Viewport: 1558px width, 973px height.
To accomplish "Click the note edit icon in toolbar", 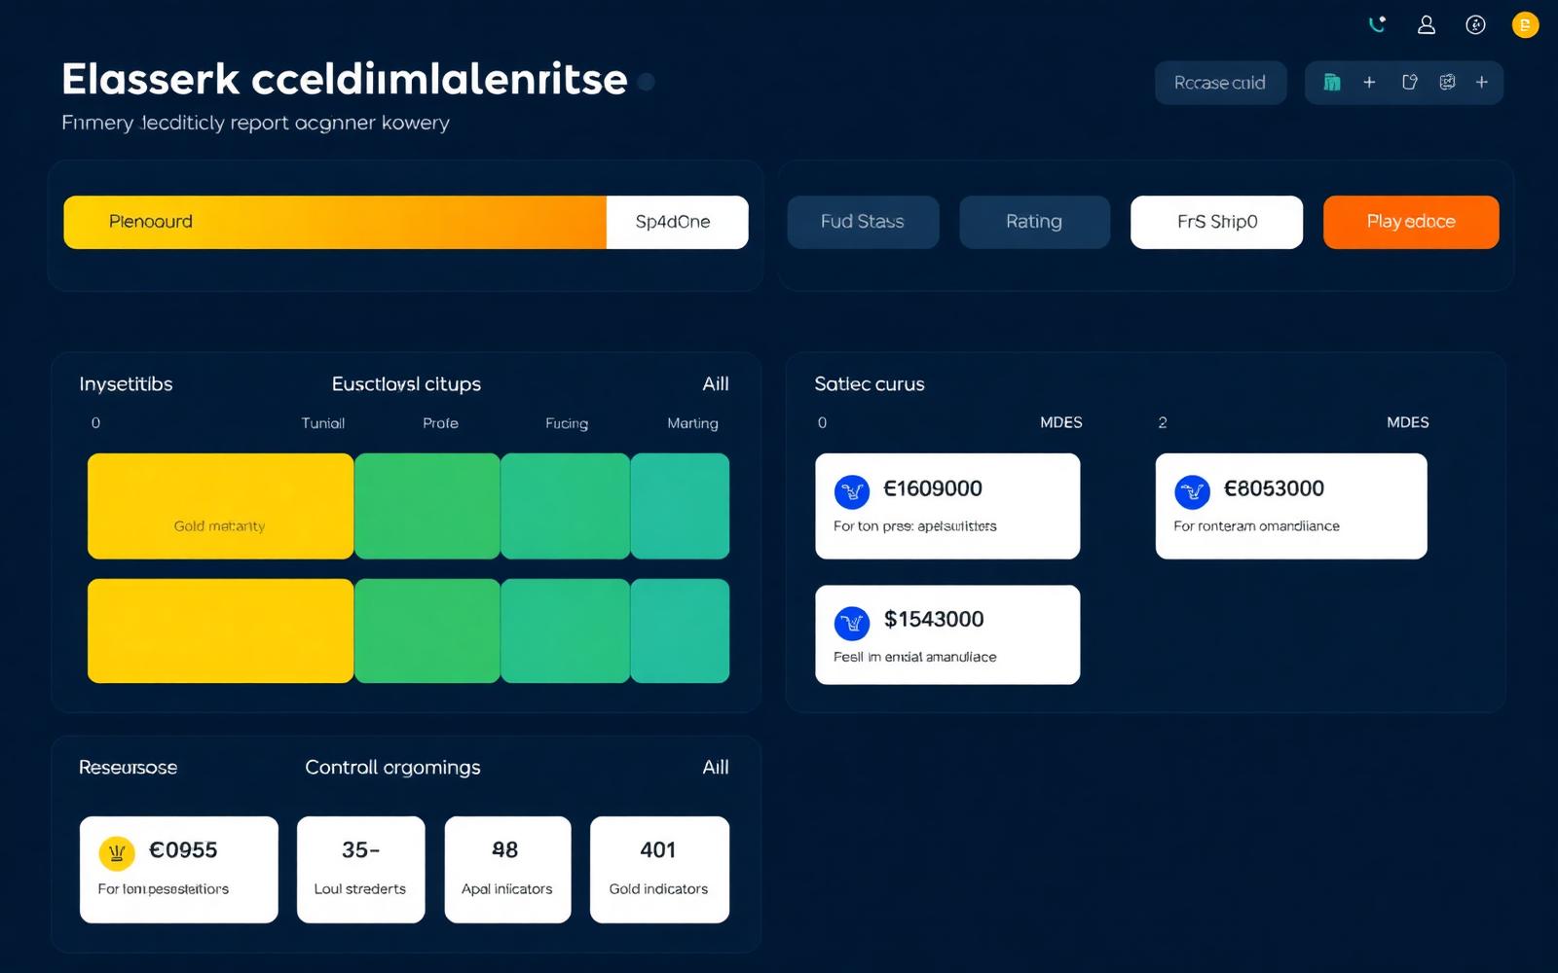I will tap(1409, 83).
